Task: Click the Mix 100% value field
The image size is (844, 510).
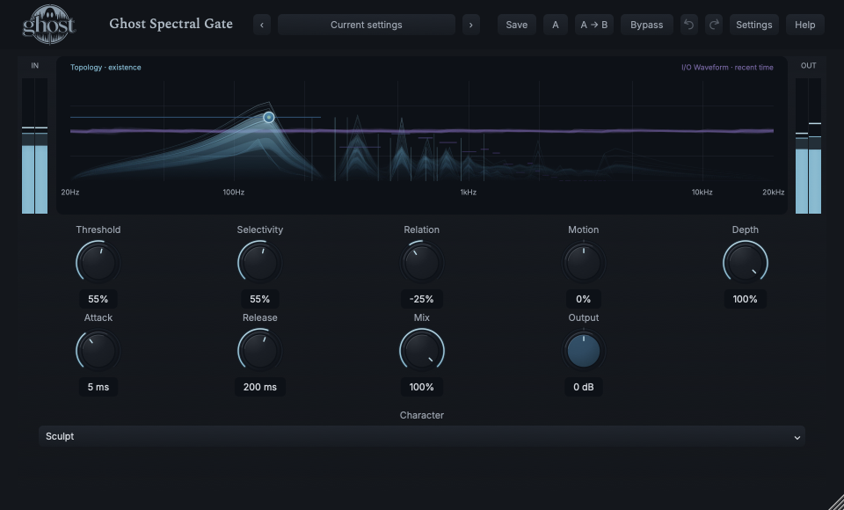Action: tap(421, 387)
